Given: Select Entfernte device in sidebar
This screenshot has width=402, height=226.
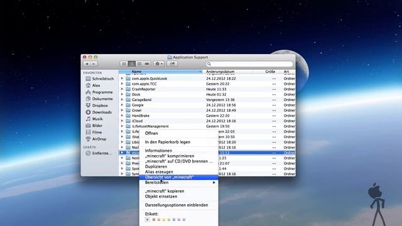Looking at the screenshot, I should (99, 153).
